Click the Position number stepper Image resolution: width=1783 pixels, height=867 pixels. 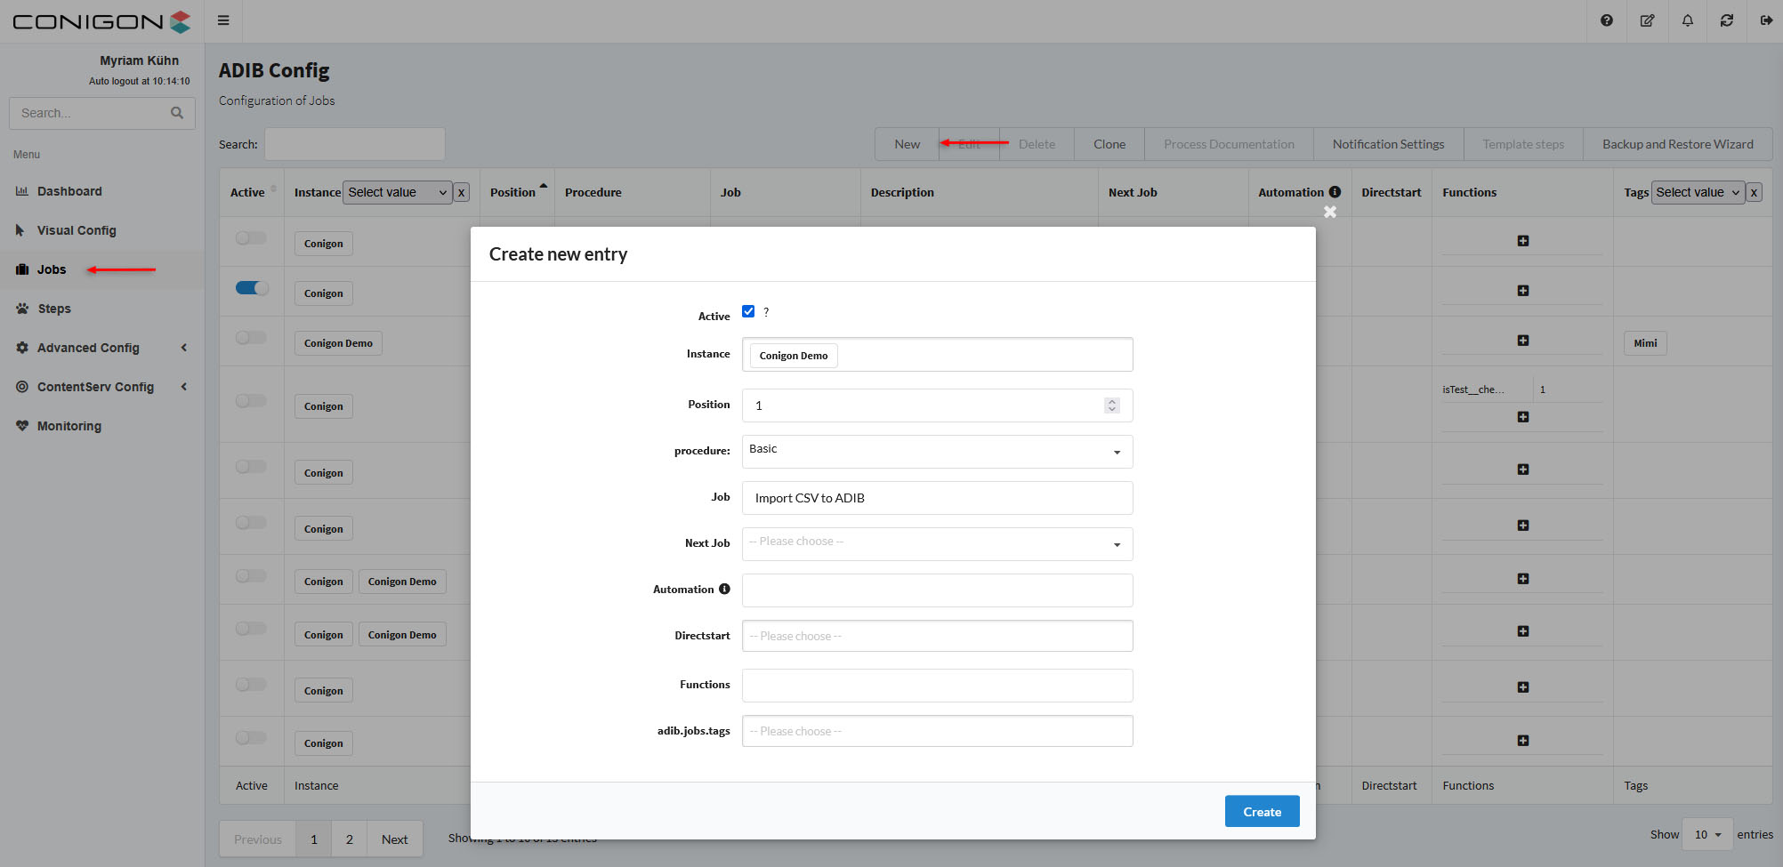point(1111,405)
